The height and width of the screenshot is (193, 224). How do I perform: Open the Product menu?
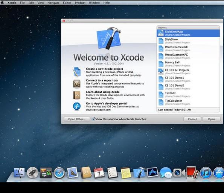click(x=80, y=3)
